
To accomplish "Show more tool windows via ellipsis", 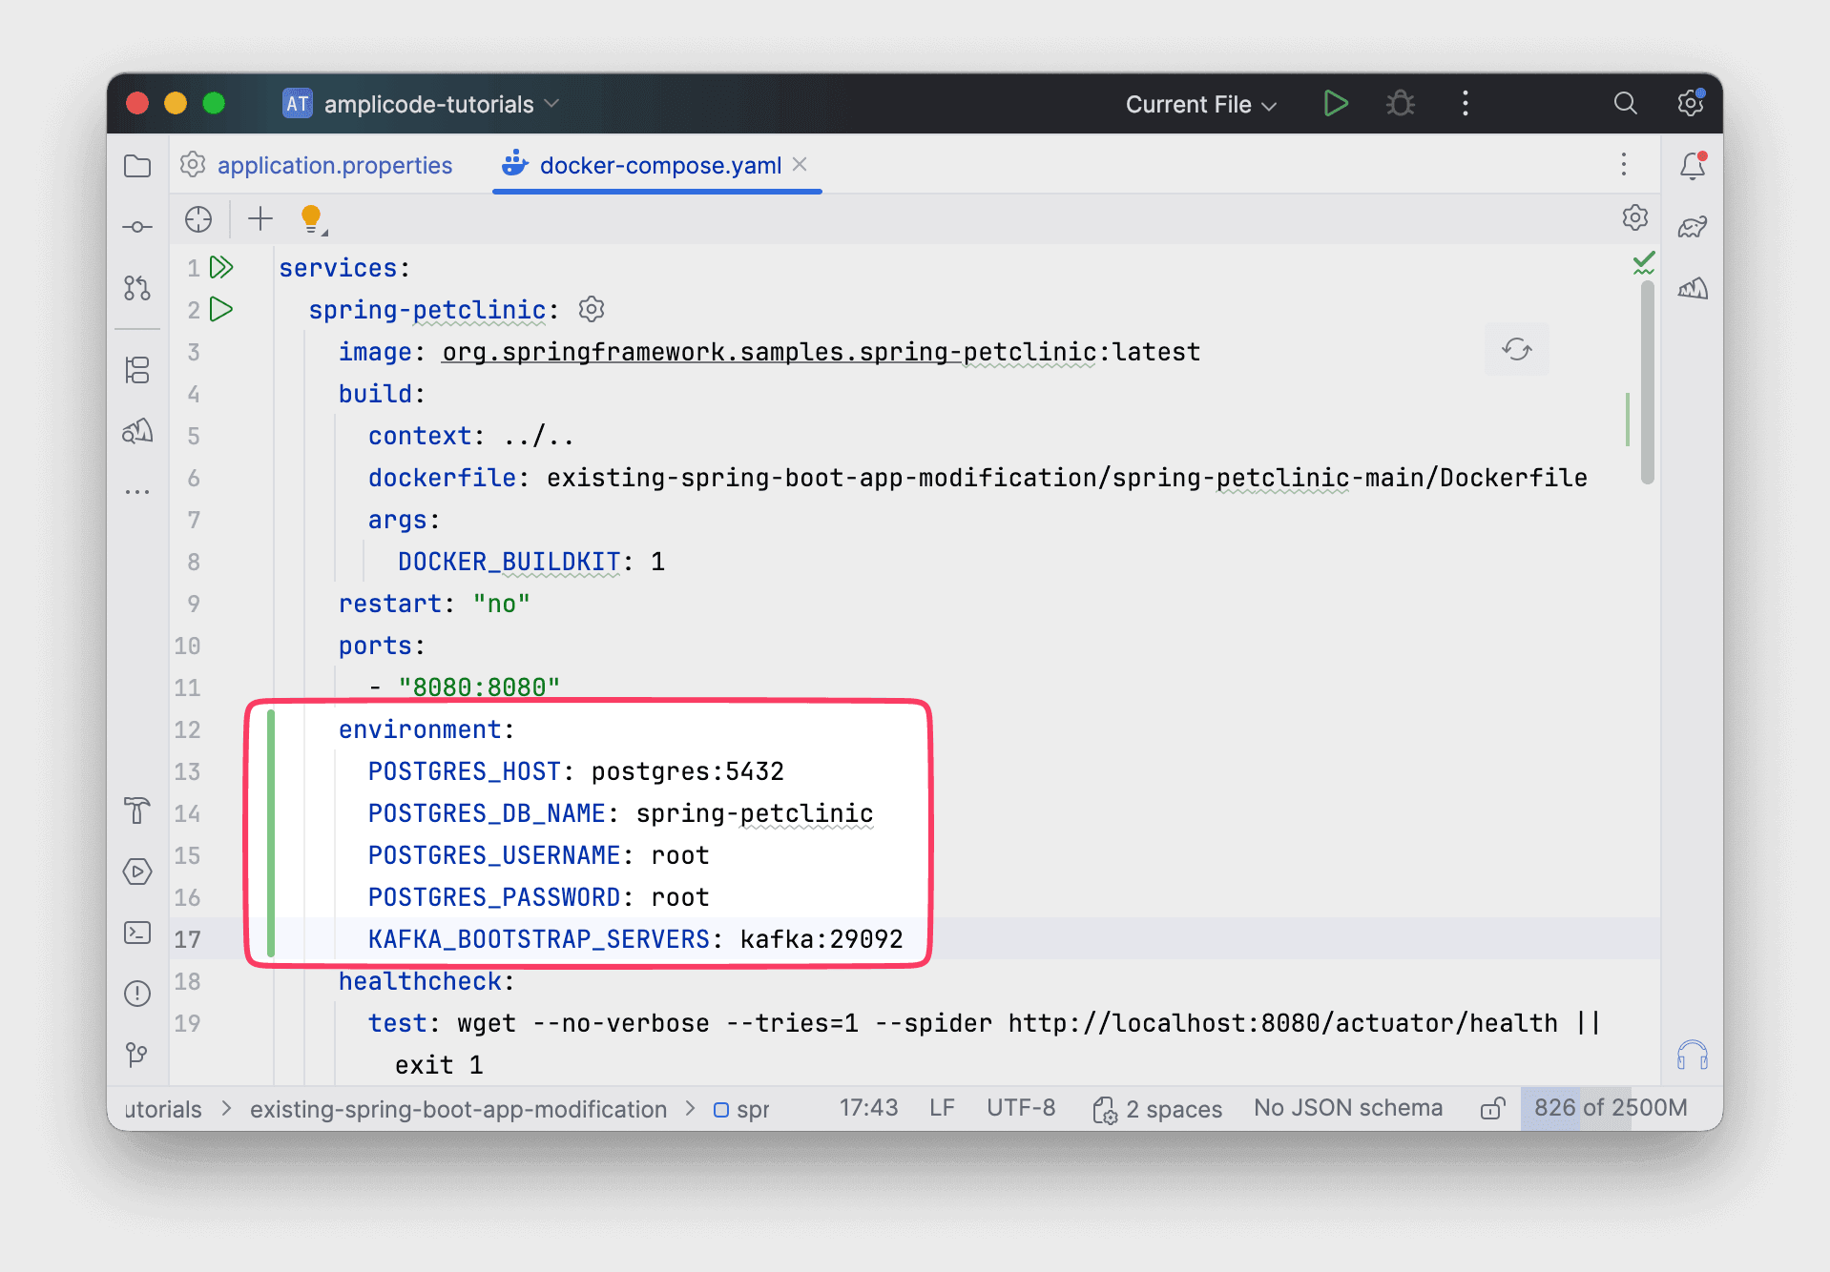I will pos(137,492).
